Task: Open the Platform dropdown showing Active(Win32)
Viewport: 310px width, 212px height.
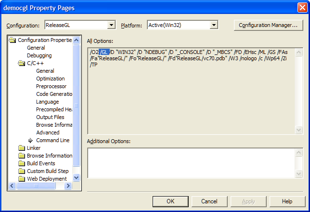Action: point(214,25)
